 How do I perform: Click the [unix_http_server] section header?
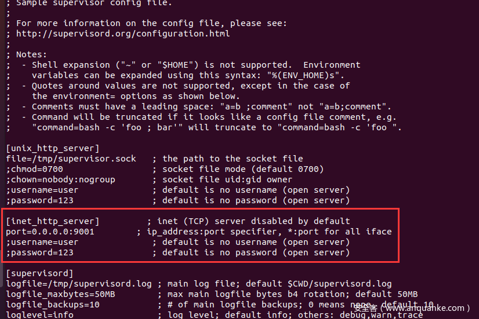point(53,149)
